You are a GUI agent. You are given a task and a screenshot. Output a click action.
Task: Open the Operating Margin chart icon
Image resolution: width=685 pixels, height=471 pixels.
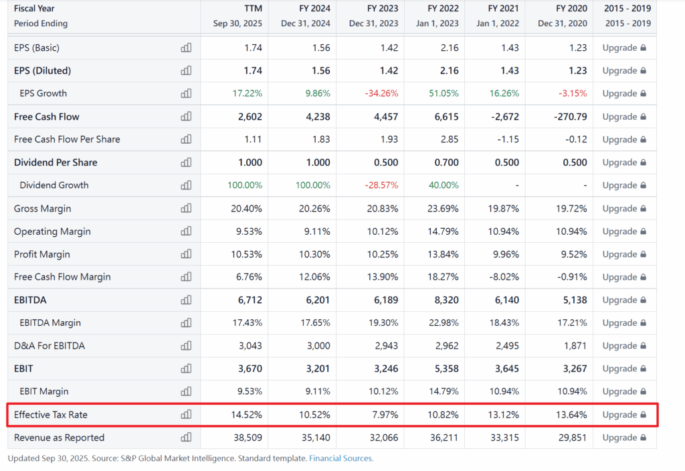click(x=186, y=231)
